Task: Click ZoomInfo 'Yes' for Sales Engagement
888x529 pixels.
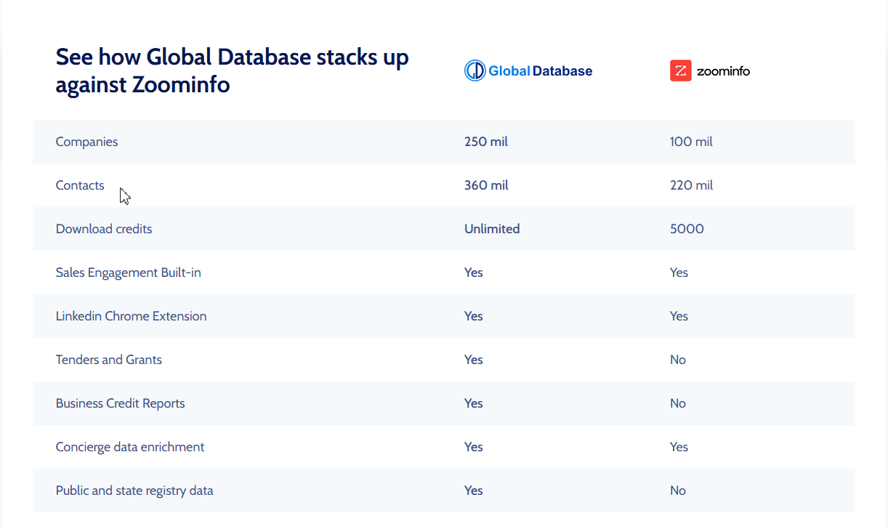Action: [679, 272]
